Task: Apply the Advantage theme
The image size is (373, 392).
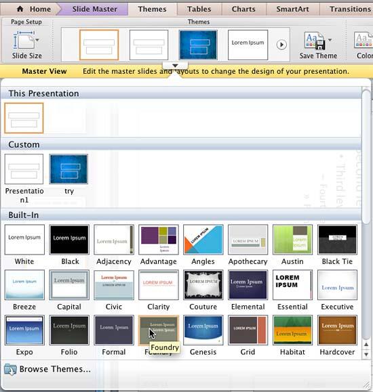Action: pyautogui.click(x=159, y=240)
